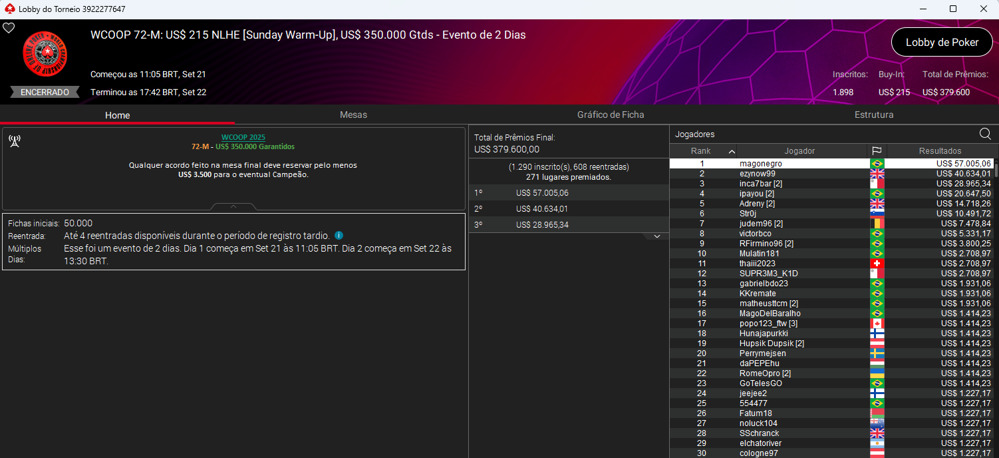This screenshot has height=458, width=999.
Task: Open the Estrutura tab
Action: (x=874, y=114)
